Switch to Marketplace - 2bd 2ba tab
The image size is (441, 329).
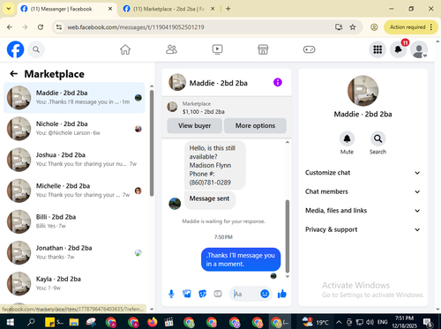(168, 9)
